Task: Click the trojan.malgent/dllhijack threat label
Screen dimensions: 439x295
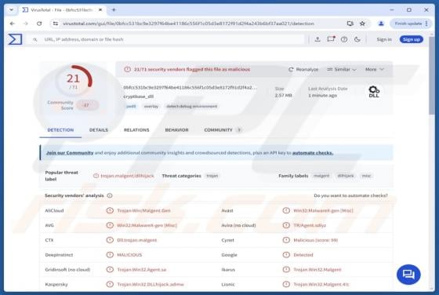Action: pyautogui.click(x=127, y=176)
